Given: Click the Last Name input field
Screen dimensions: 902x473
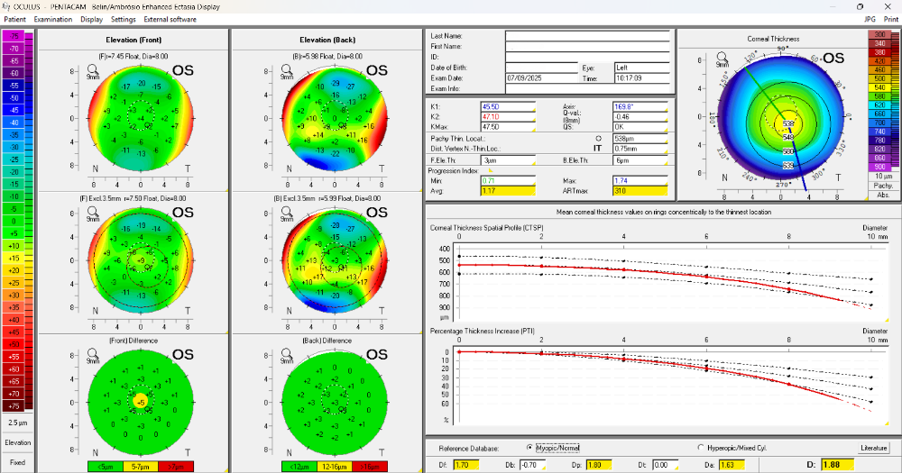Looking at the screenshot, I should coord(587,36).
